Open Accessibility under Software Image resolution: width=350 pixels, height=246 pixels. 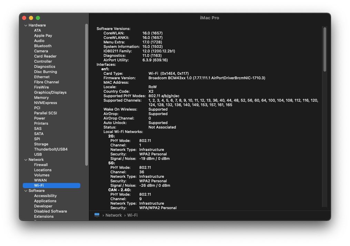click(45, 196)
